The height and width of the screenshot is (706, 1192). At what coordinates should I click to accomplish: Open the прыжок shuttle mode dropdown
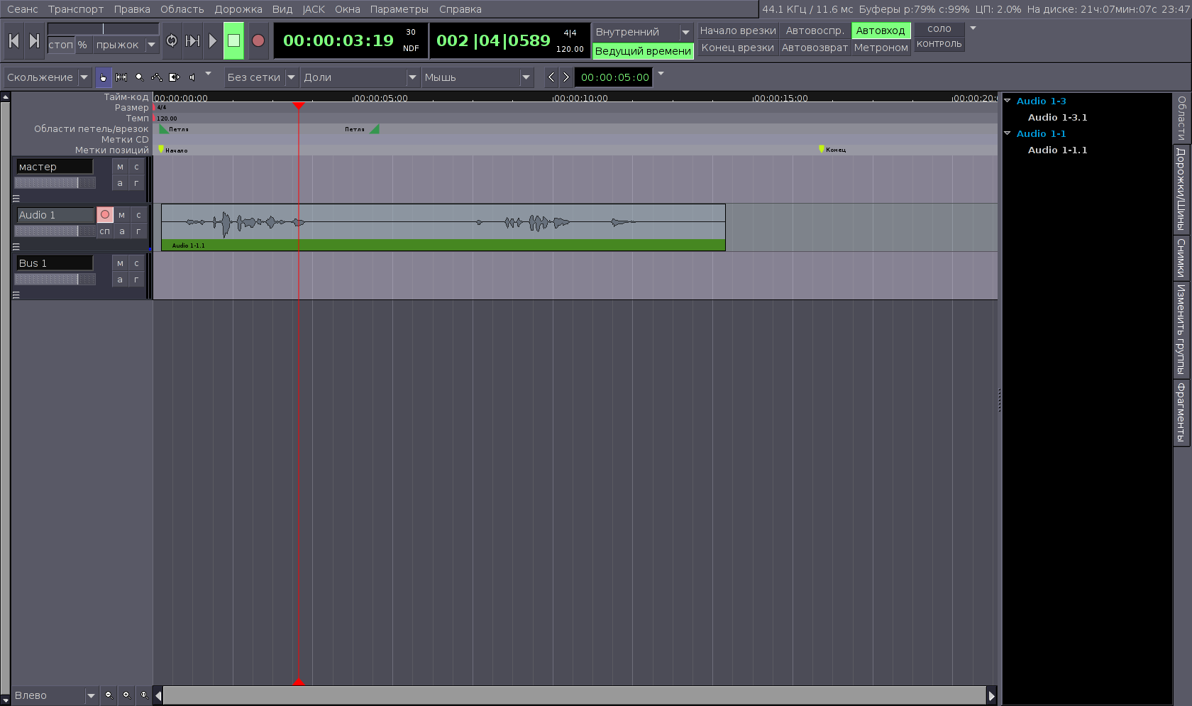coord(125,45)
